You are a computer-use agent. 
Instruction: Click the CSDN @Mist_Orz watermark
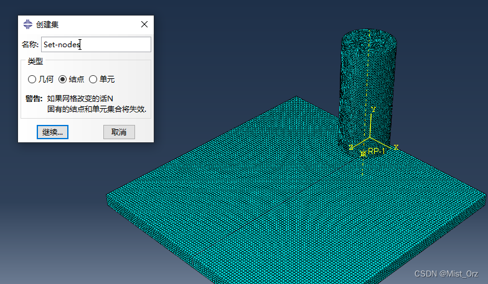point(447,274)
